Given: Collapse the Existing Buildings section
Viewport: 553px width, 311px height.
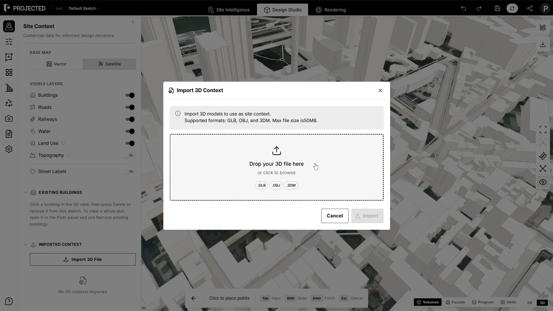Looking at the screenshot, I should coord(25,192).
